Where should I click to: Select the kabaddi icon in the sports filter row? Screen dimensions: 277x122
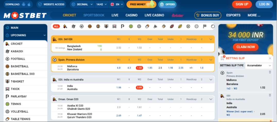(73, 26)
